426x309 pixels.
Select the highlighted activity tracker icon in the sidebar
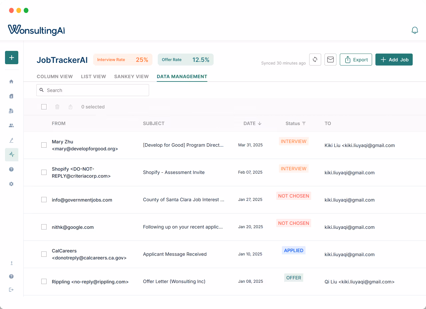tap(11, 155)
